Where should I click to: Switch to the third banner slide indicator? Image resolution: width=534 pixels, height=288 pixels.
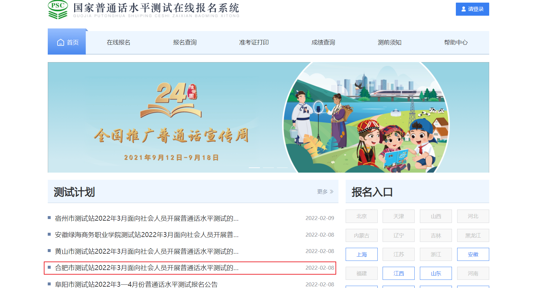click(282, 168)
